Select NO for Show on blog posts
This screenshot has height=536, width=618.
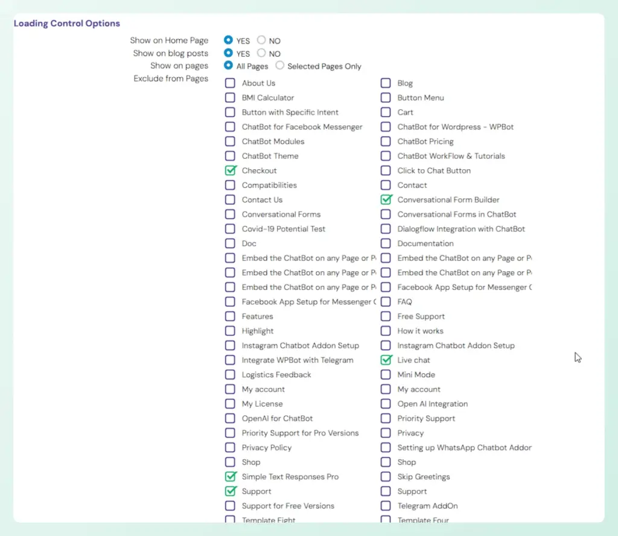260,53
